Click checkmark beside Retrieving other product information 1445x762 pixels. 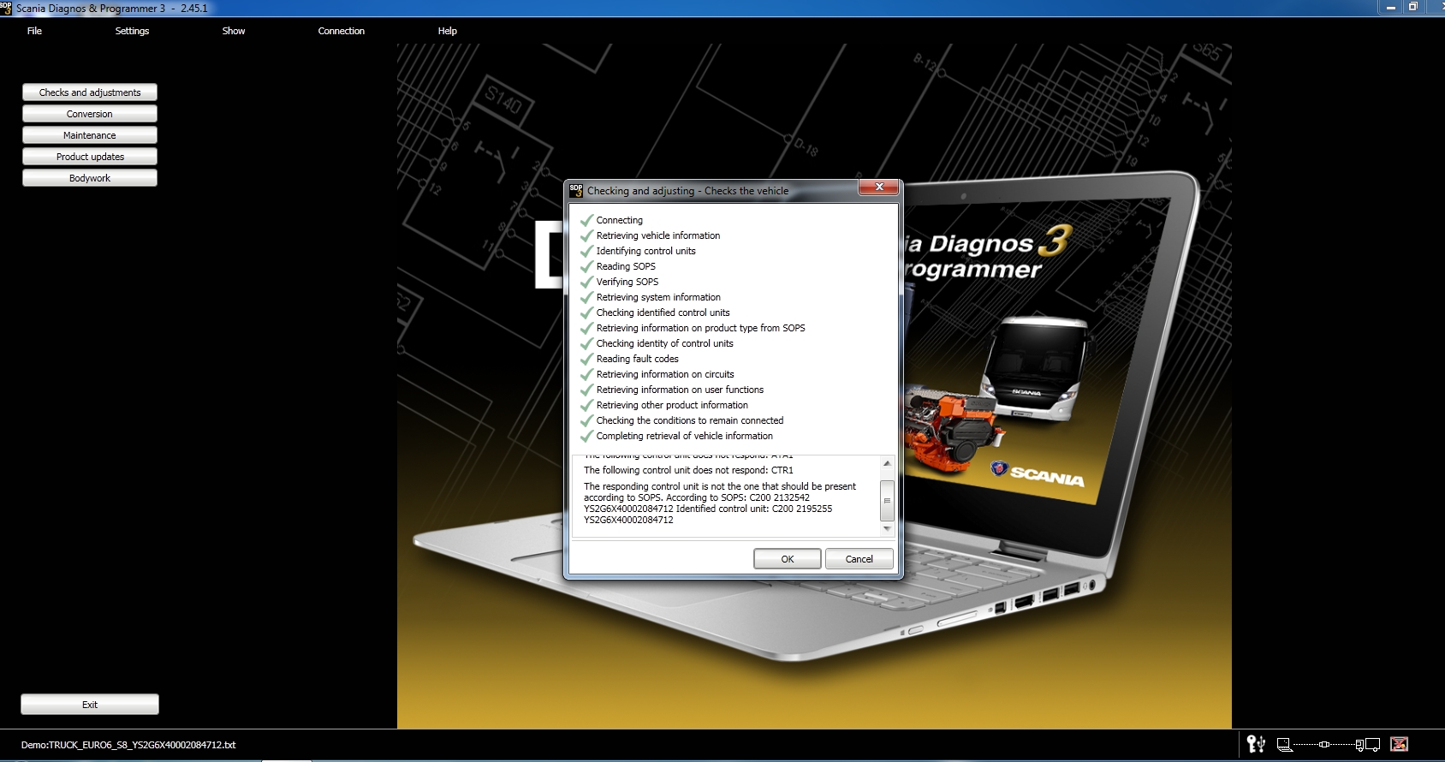coord(586,405)
